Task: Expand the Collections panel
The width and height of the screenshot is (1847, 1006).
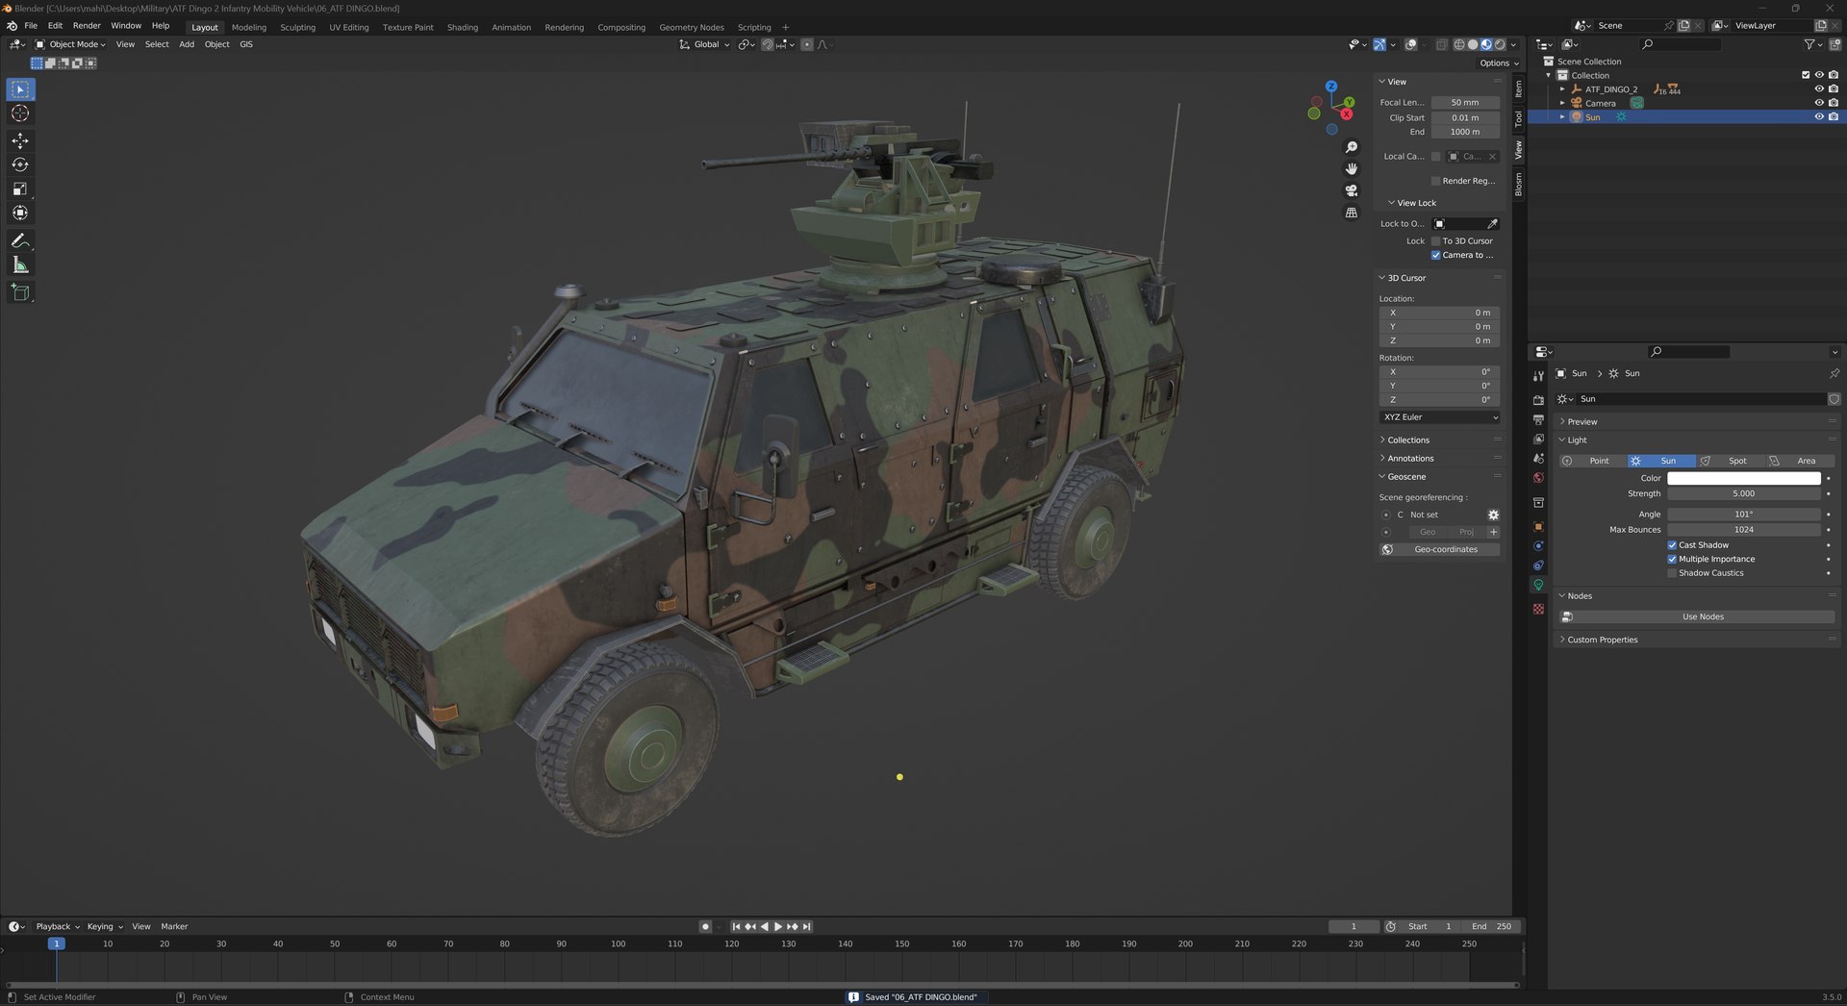Action: tap(1407, 440)
